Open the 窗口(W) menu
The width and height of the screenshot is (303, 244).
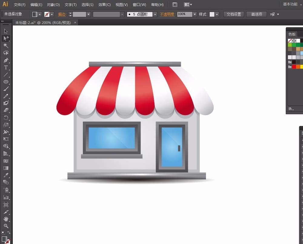tap(139, 5)
